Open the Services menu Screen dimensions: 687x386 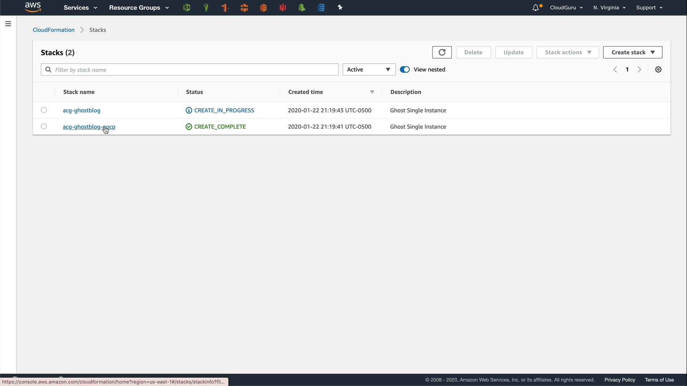pyautogui.click(x=80, y=8)
